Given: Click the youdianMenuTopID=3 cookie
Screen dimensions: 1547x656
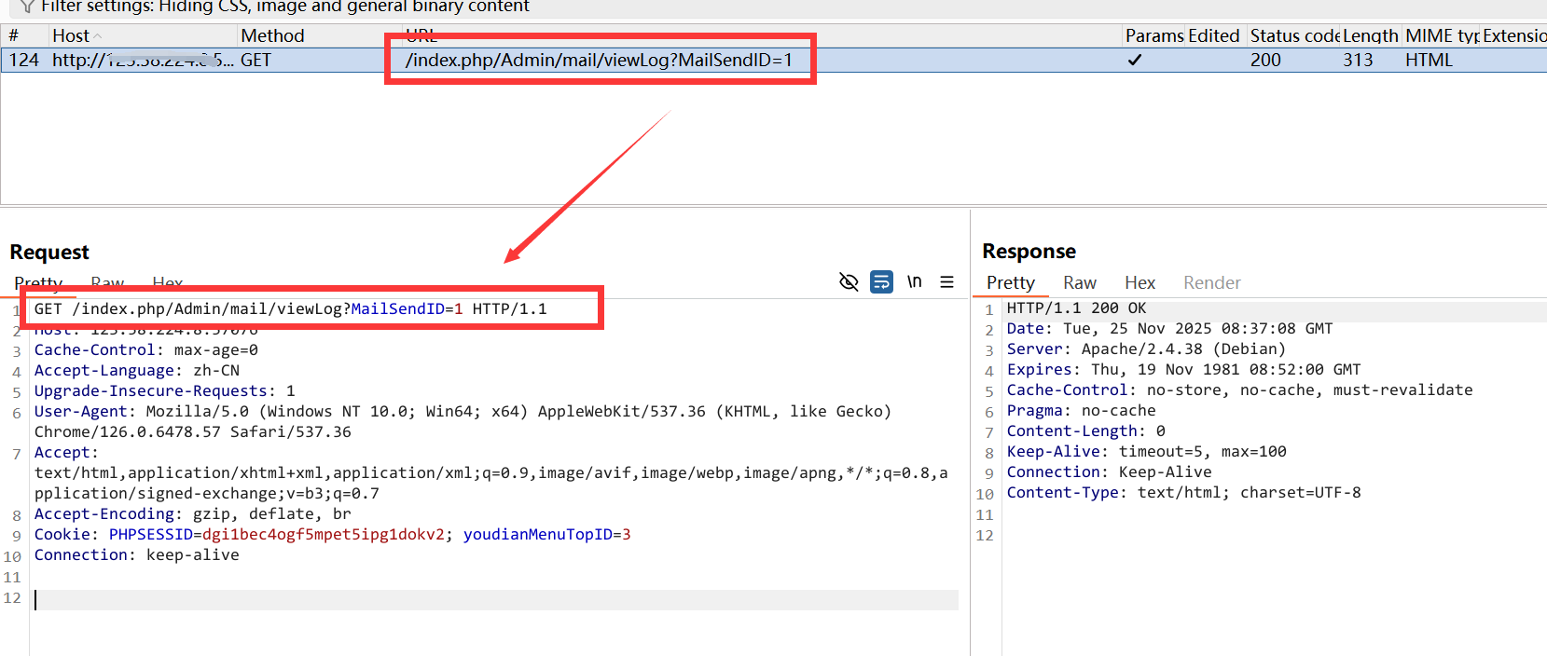Looking at the screenshot, I should coord(547,534).
